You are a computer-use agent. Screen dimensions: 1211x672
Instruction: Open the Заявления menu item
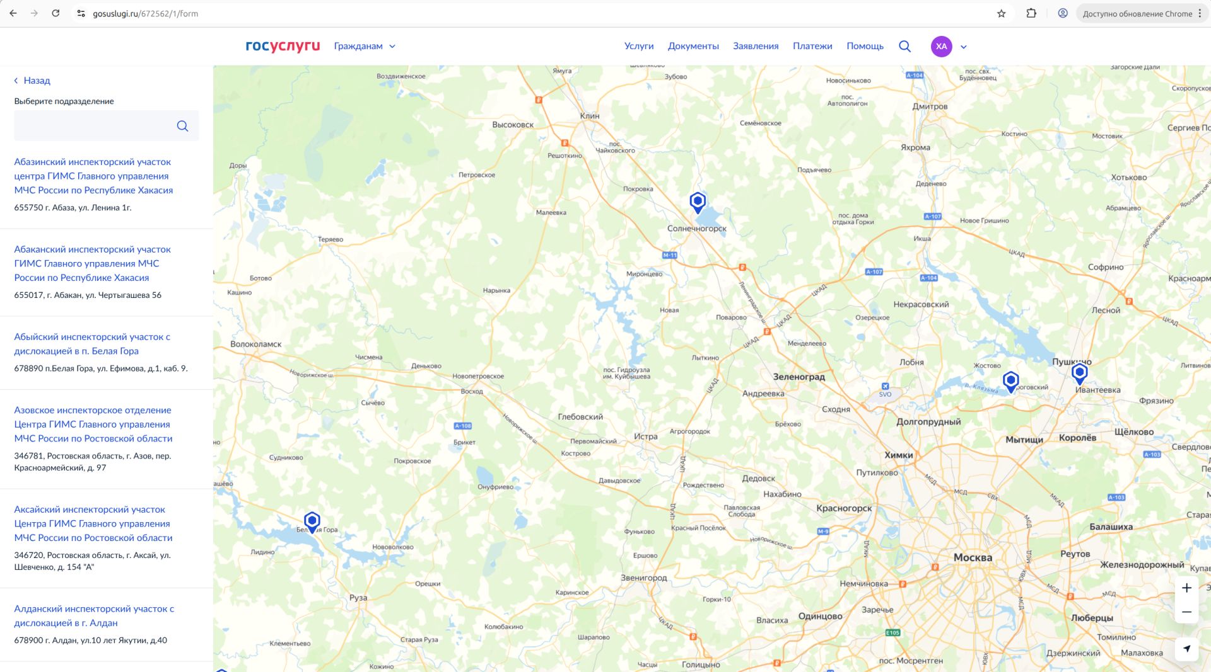[756, 46]
